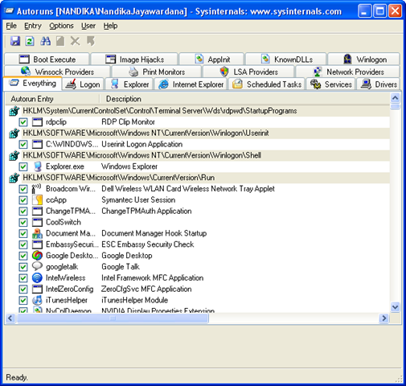This screenshot has width=406, height=386.
Task: Select the Document Manager Hook Startup description
Action: click(x=154, y=233)
